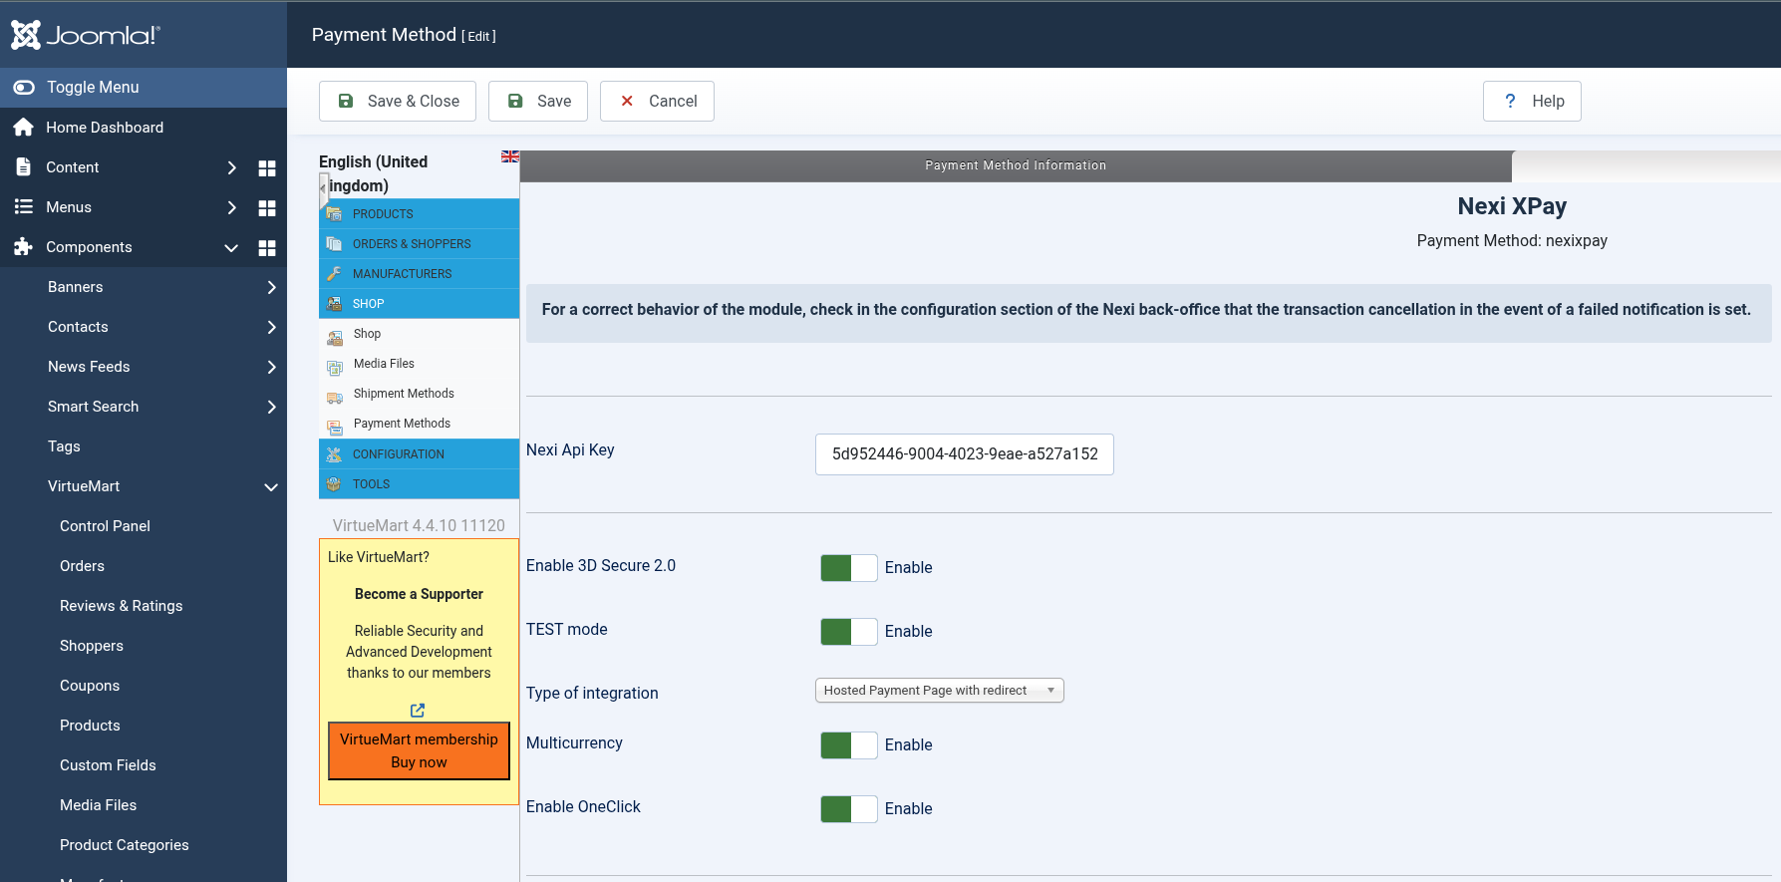Image resolution: width=1781 pixels, height=882 pixels.
Task: Open the Type of integration dropdown
Action: [x=940, y=691]
